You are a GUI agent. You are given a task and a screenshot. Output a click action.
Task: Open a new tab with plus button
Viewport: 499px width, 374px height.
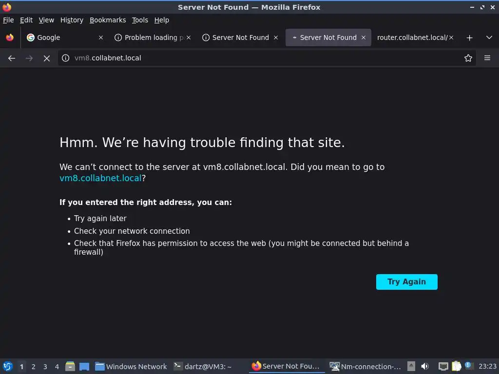tap(469, 38)
